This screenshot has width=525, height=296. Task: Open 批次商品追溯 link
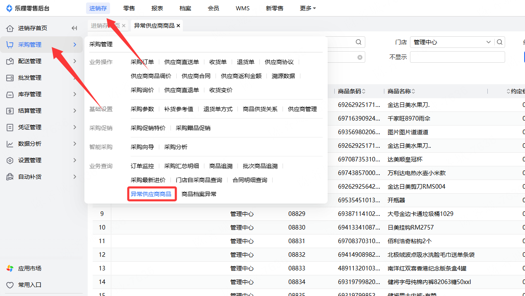(x=260, y=166)
